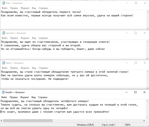149x127 pixels.
Task: Minimize the fourth Notepad window
Action: coord(127,92)
